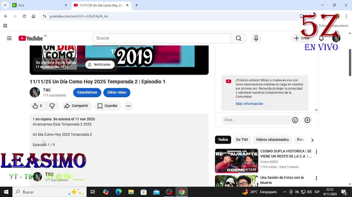352x197 pixels.
Task: Open Estadísticas for this video
Action: pos(87,92)
